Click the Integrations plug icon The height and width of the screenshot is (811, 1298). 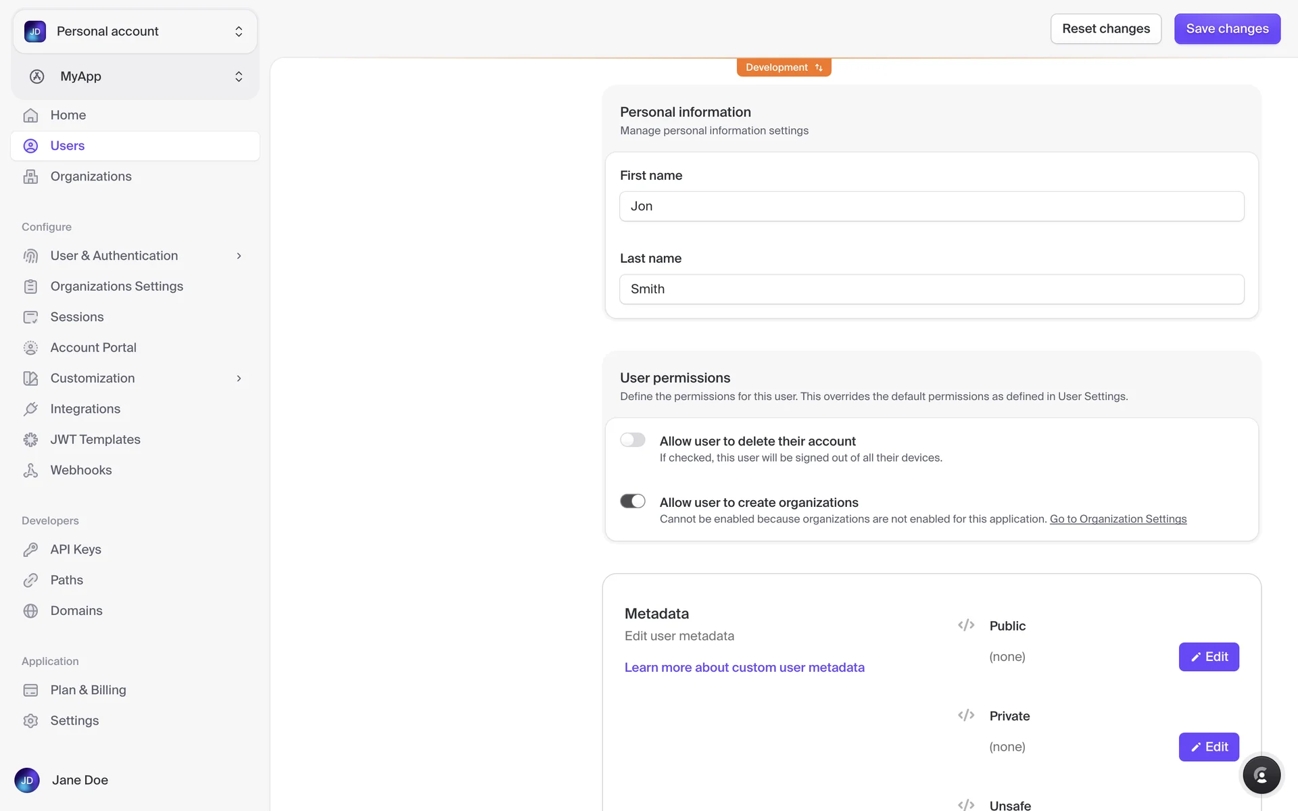(30, 409)
